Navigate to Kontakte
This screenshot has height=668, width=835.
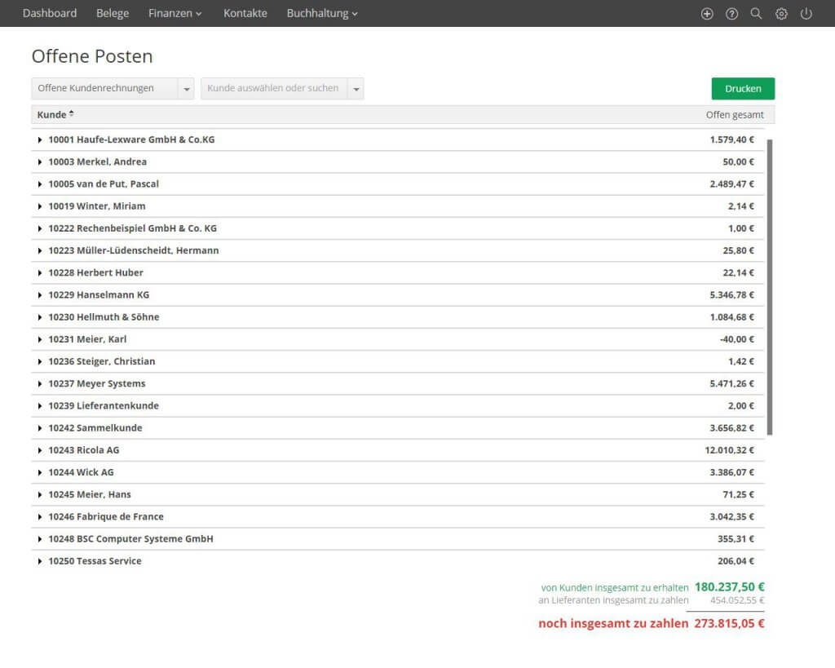245,13
